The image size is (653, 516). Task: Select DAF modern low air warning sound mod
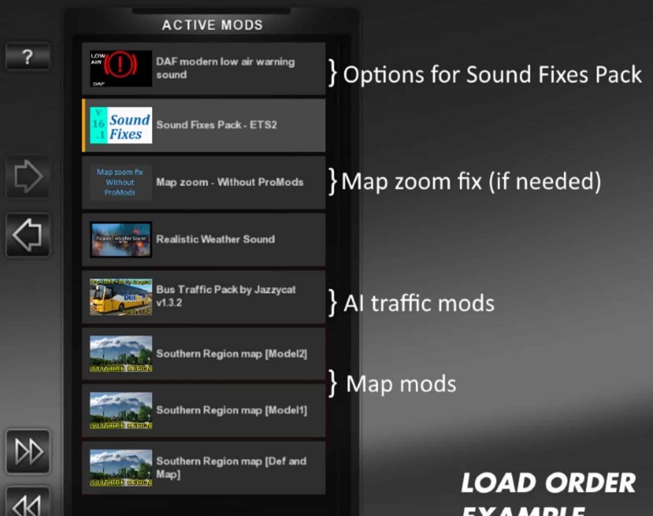(204, 68)
